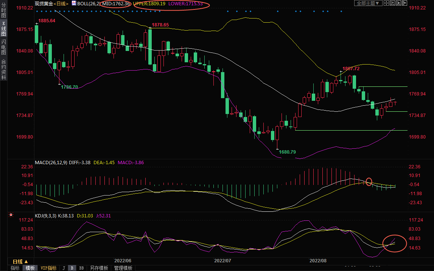Click the vertical range measure icon
The width and height of the screenshot is (434, 271).
coord(392,3)
